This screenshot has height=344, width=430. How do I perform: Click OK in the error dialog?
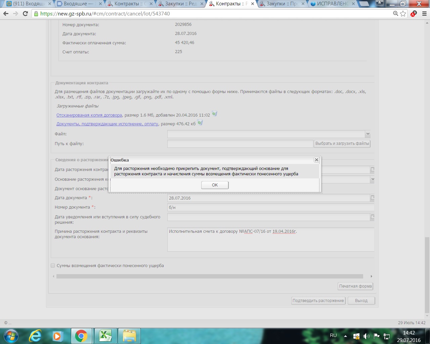pyautogui.click(x=215, y=185)
